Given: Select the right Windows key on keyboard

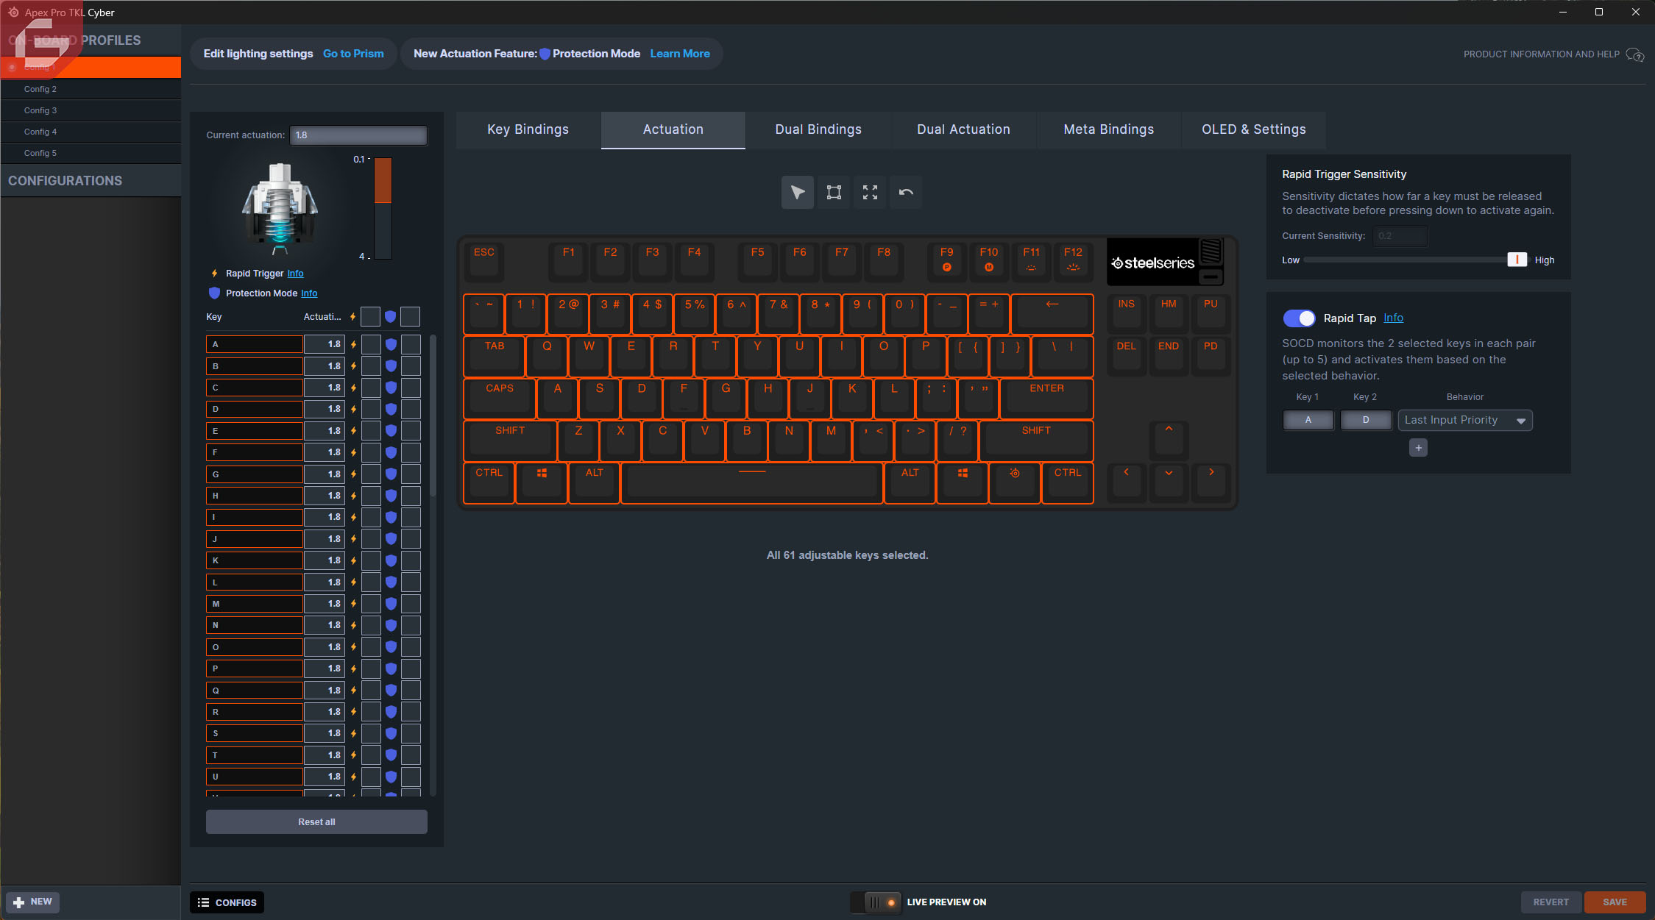Looking at the screenshot, I should (963, 482).
